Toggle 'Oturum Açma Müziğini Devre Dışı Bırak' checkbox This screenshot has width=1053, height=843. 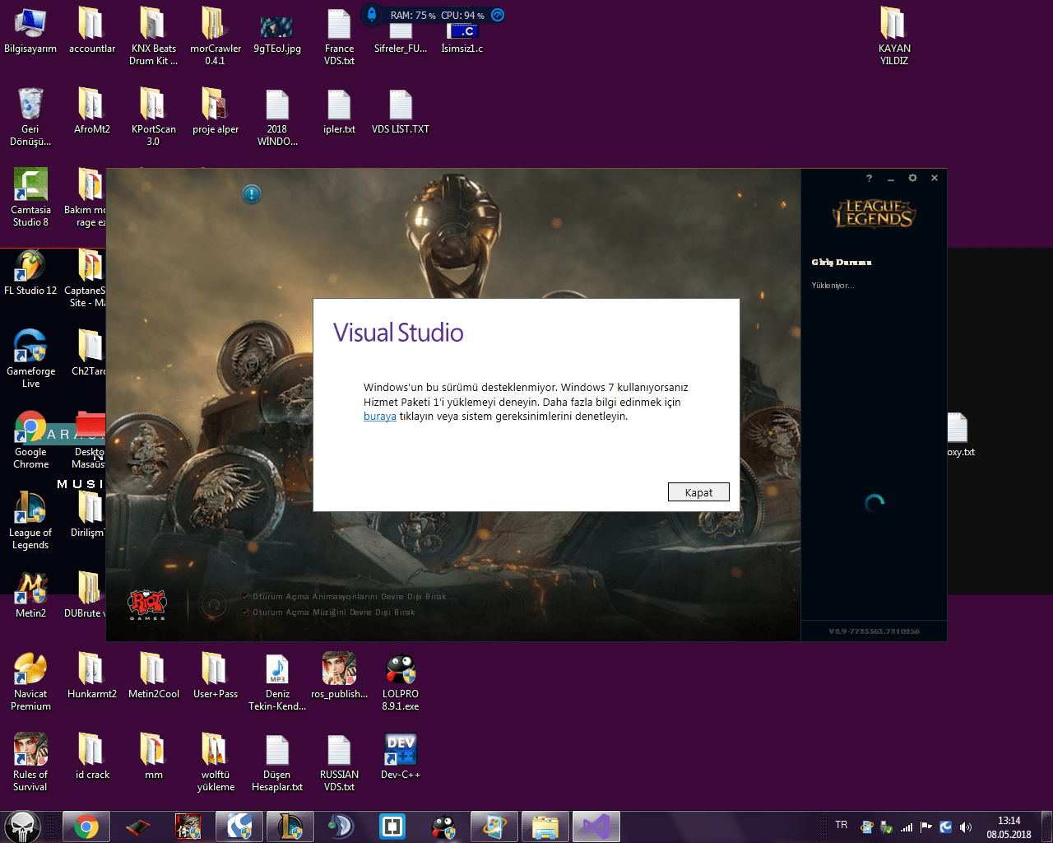[x=246, y=612]
